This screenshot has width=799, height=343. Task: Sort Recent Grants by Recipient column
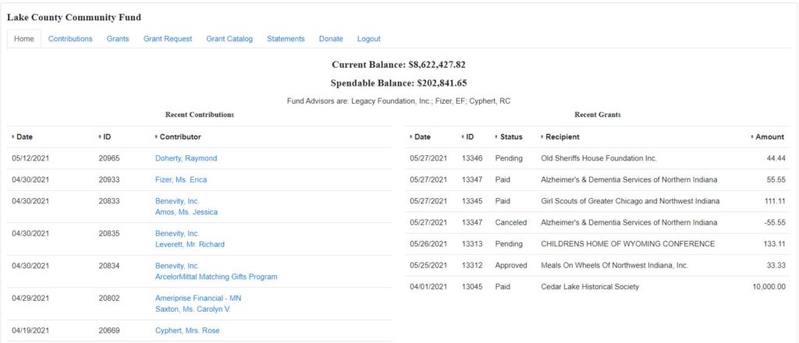coord(560,137)
